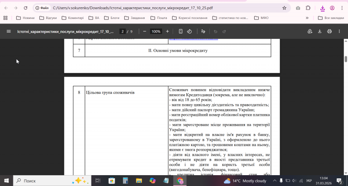348x186 pixels.
Task: Click the scrollbar up arrow
Action: tap(346, 41)
